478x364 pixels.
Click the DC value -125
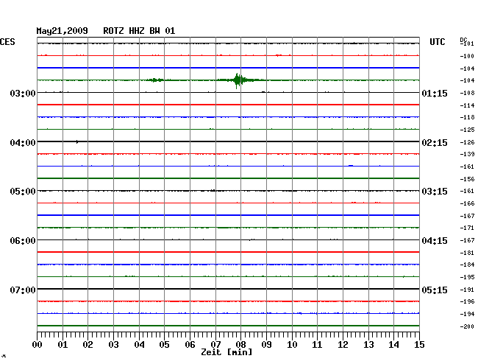tap(467, 130)
